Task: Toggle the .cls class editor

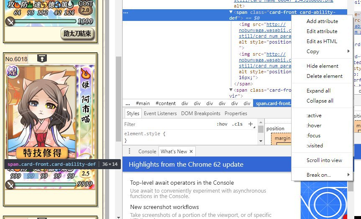Action: (x=237, y=124)
